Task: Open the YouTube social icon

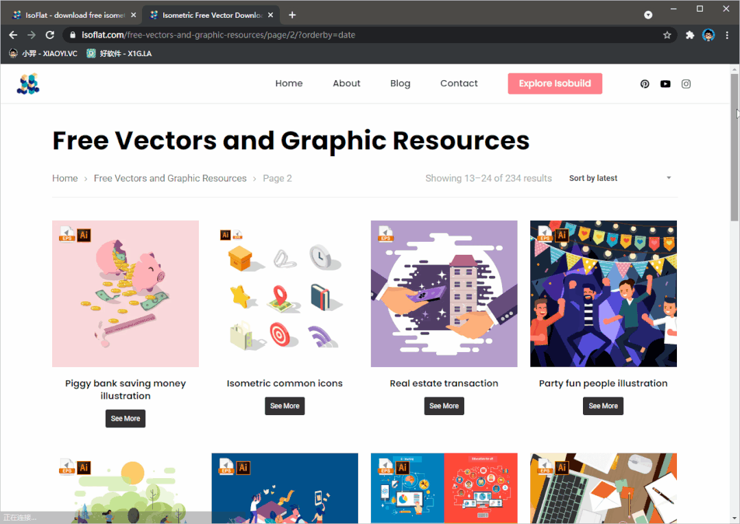Action: [x=665, y=84]
